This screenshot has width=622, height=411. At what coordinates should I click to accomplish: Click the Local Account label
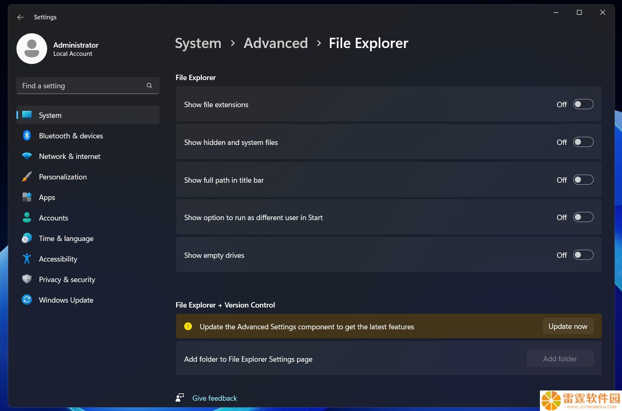73,54
